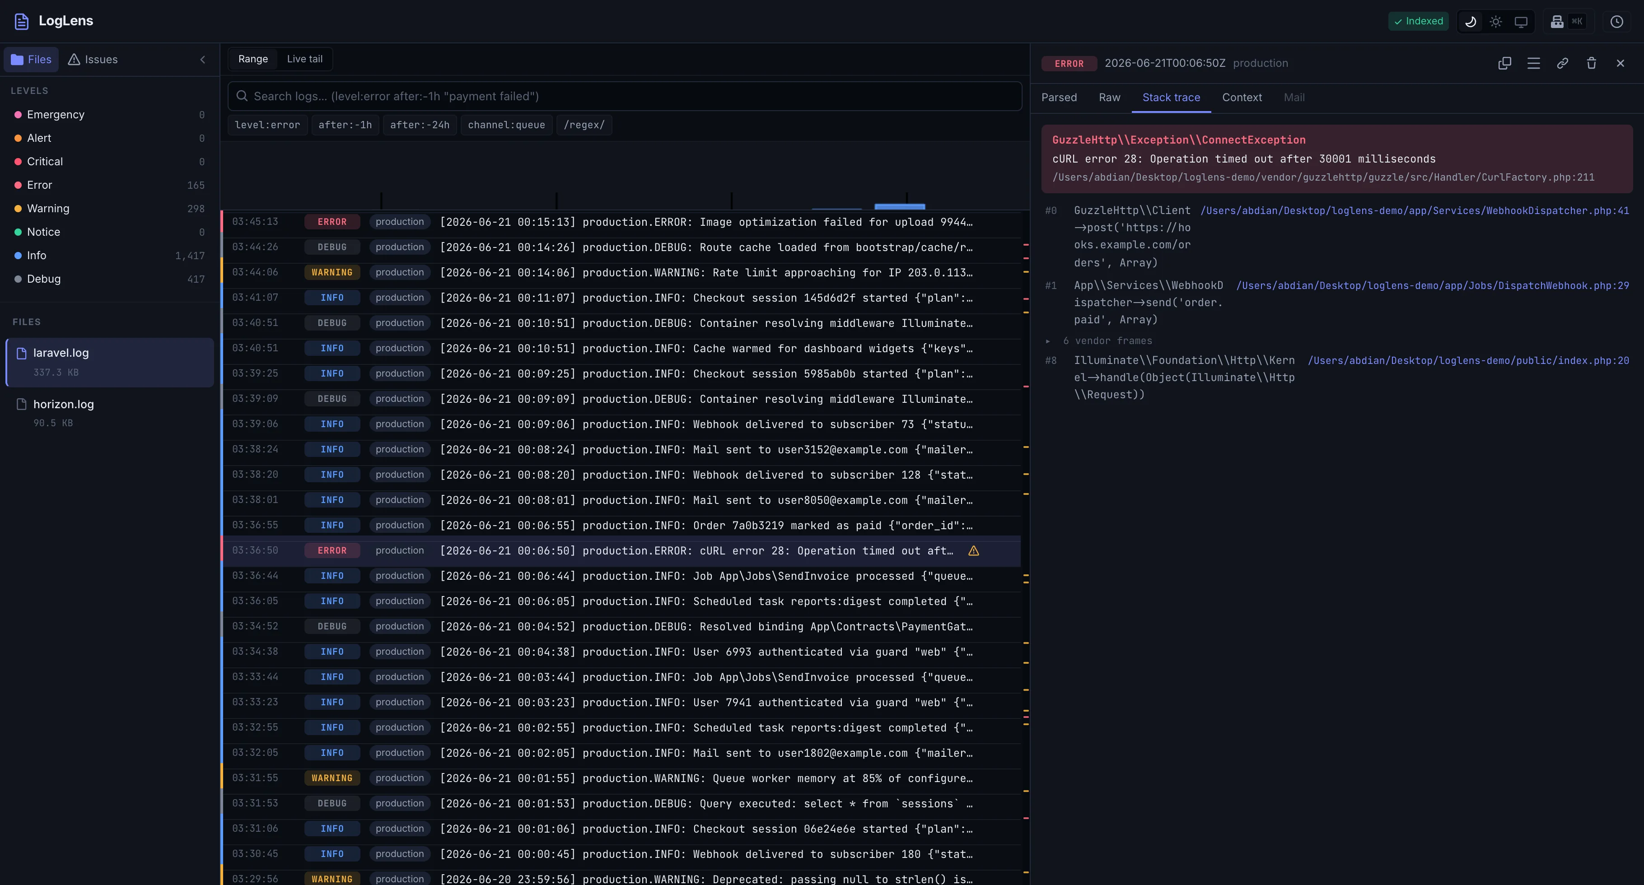Open the laravel.log file
Viewport: 1644px width, 885px height.
click(110, 362)
